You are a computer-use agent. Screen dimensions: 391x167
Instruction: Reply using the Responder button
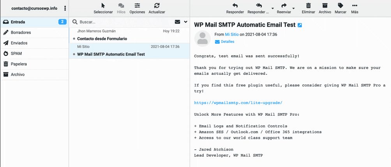click(x=235, y=8)
